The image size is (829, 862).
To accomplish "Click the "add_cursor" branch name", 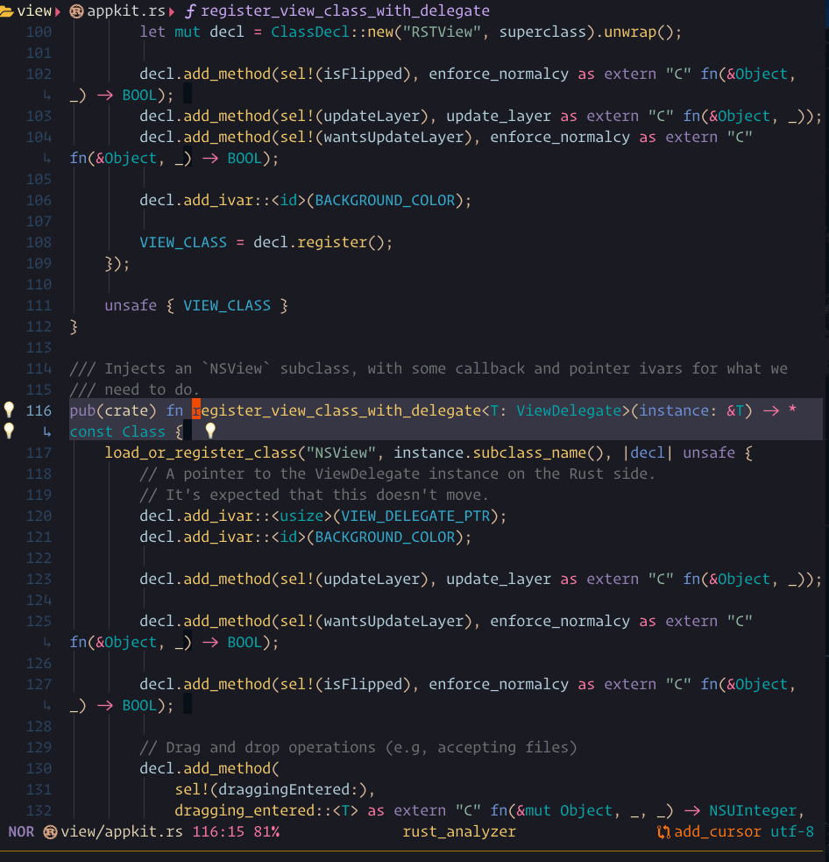I will pyautogui.click(x=718, y=832).
